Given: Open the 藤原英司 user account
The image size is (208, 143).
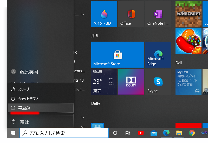Looking at the screenshot, I should (x=41, y=72).
